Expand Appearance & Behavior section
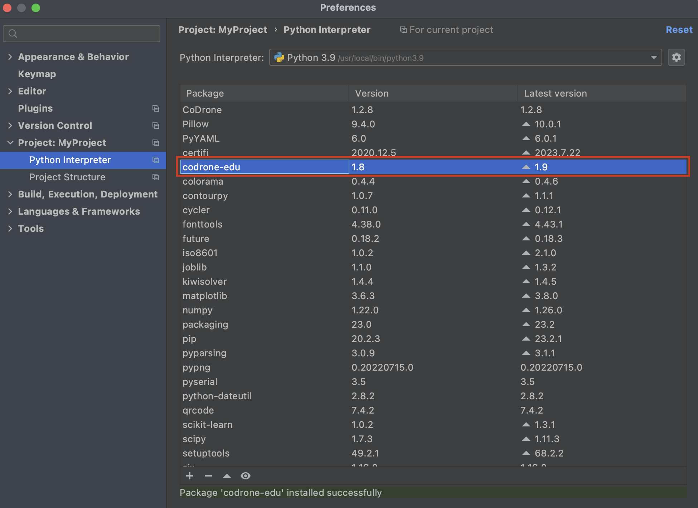The image size is (698, 508). (10, 57)
